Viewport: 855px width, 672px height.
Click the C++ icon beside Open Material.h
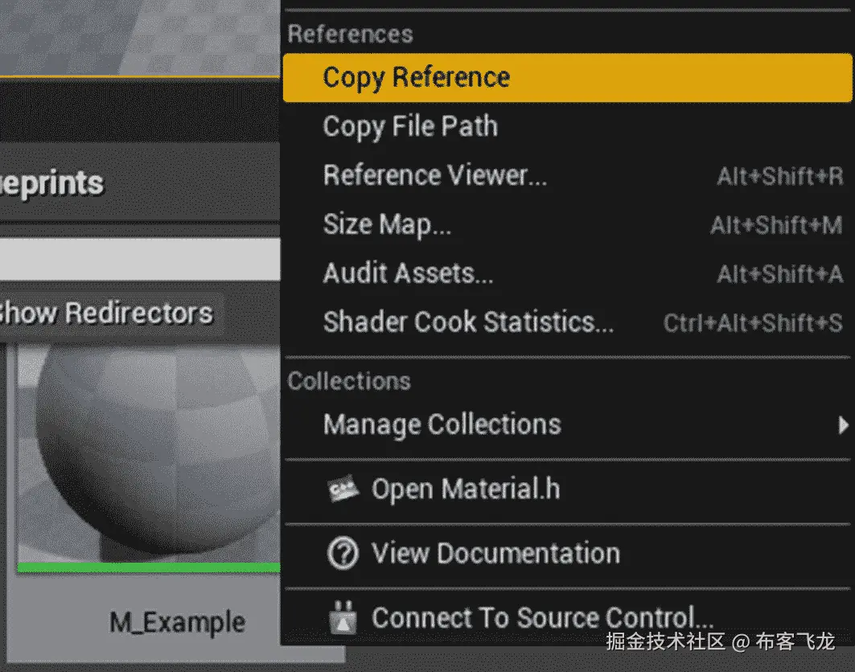[343, 489]
